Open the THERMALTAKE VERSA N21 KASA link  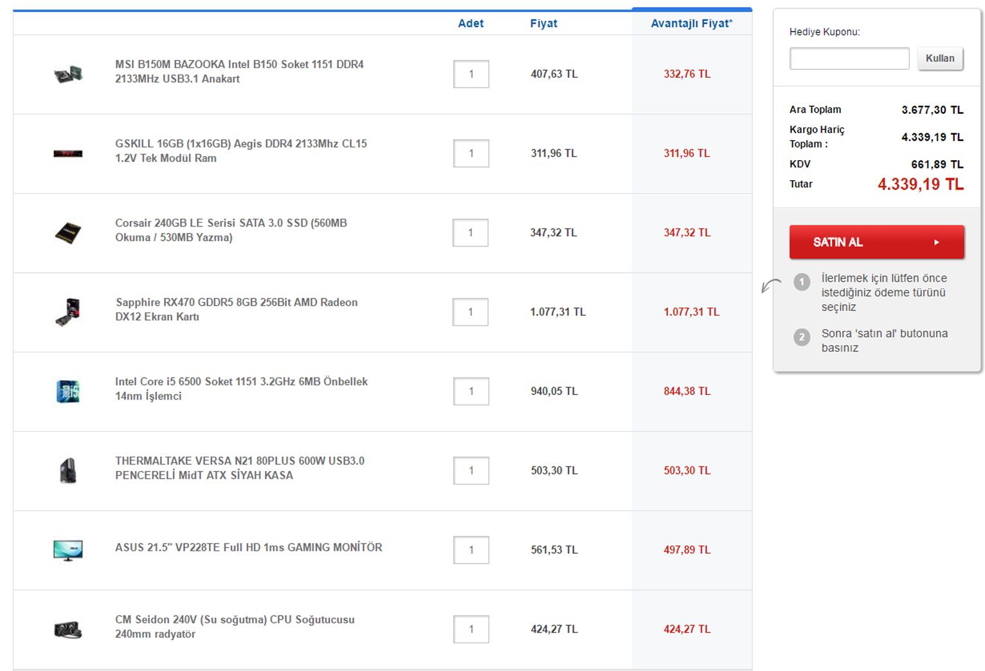click(x=240, y=468)
